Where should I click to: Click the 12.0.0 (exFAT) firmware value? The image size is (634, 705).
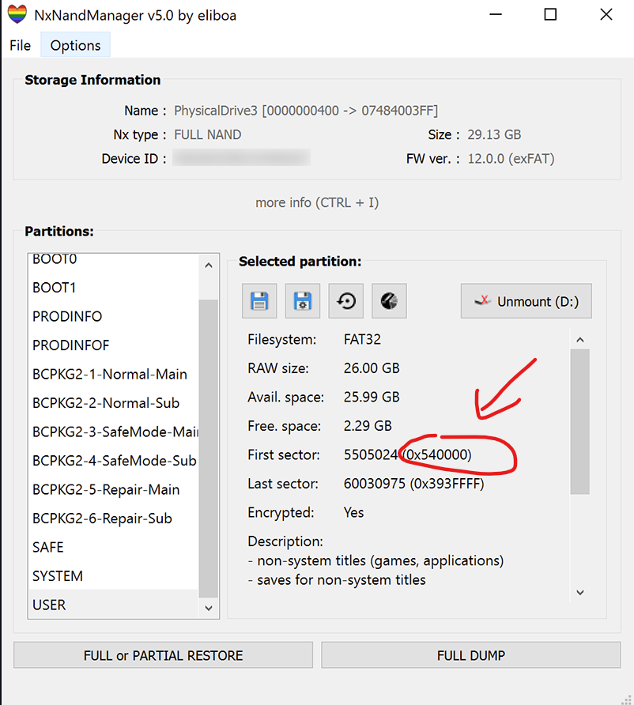[x=511, y=159]
